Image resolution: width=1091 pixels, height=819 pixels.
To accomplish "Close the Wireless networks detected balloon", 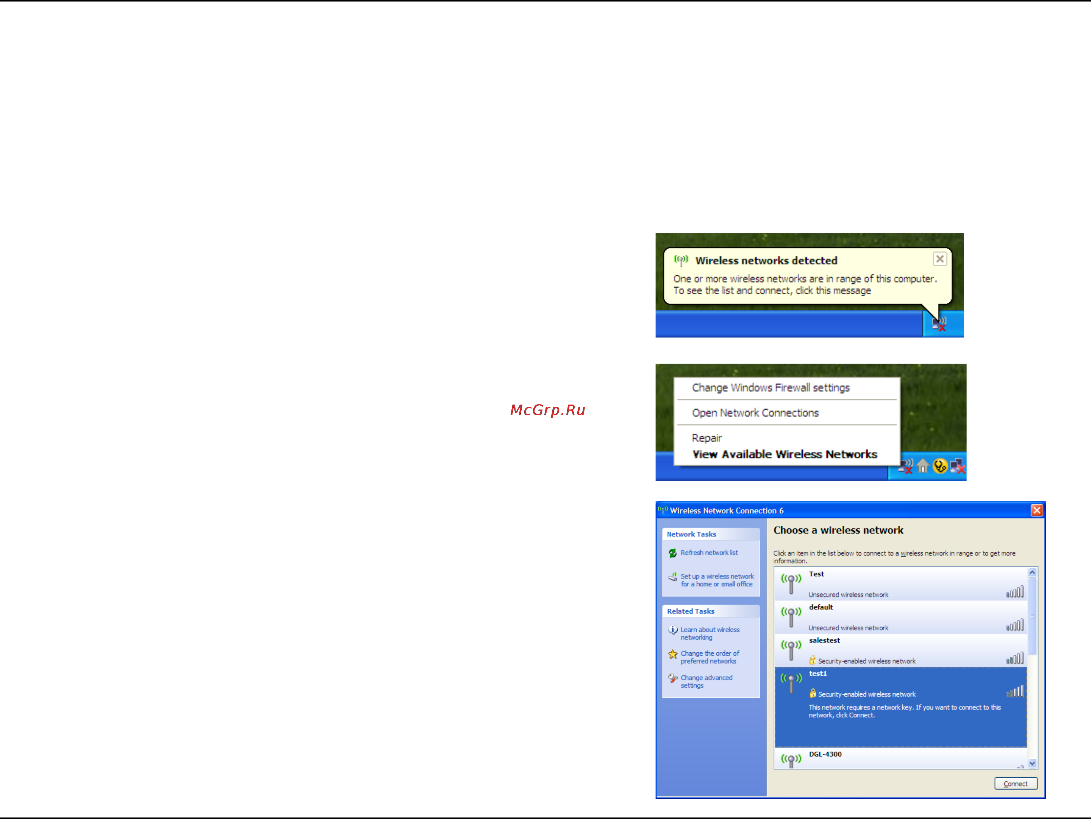I will (939, 259).
